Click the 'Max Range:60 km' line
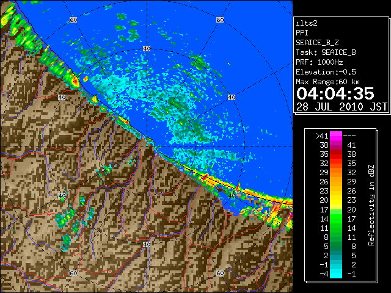The image size is (391, 293). click(x=327, y=82)
